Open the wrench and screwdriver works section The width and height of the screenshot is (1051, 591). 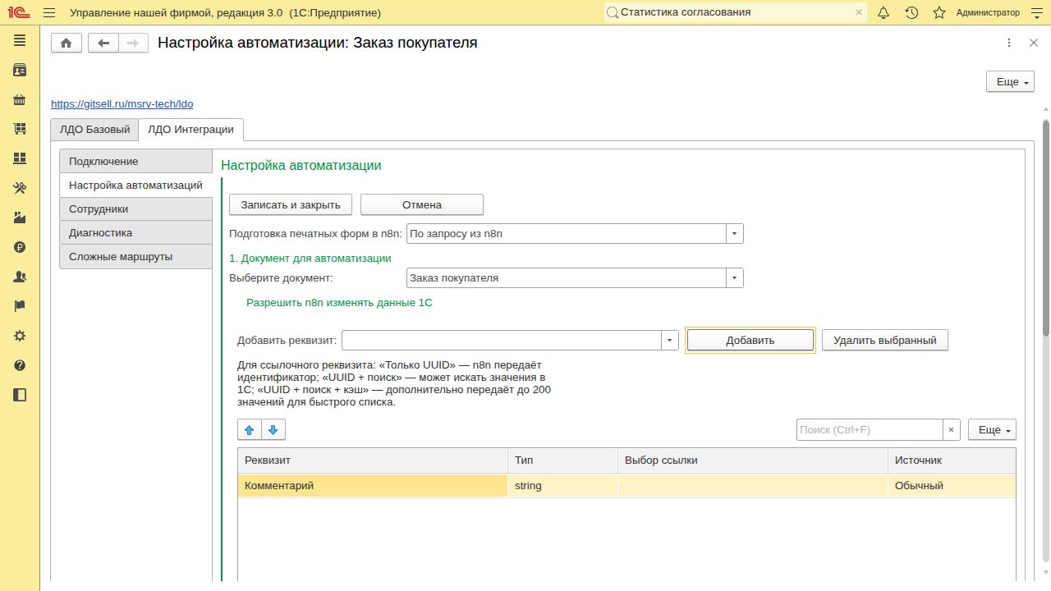pyautogui.click(x=20, y=188)
